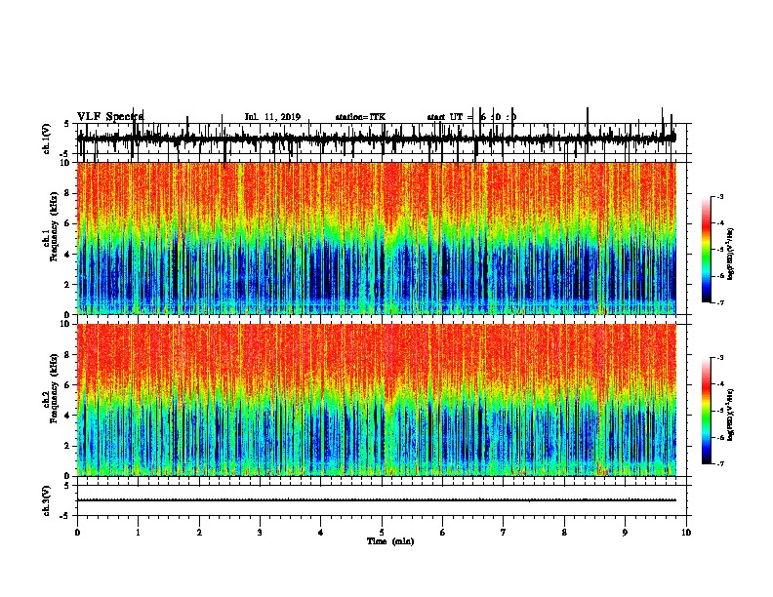
Task: Click the "Time (min)" x-axis label
Action: (390, 541)
